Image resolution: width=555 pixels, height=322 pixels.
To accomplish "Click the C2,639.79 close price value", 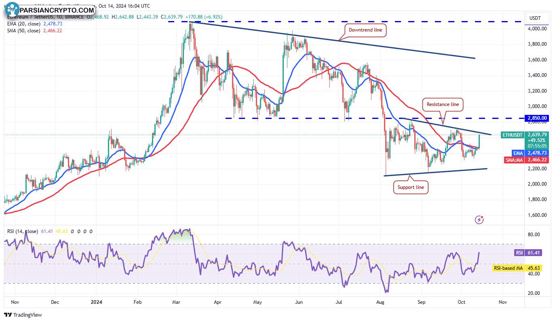I will click(172, 17).
